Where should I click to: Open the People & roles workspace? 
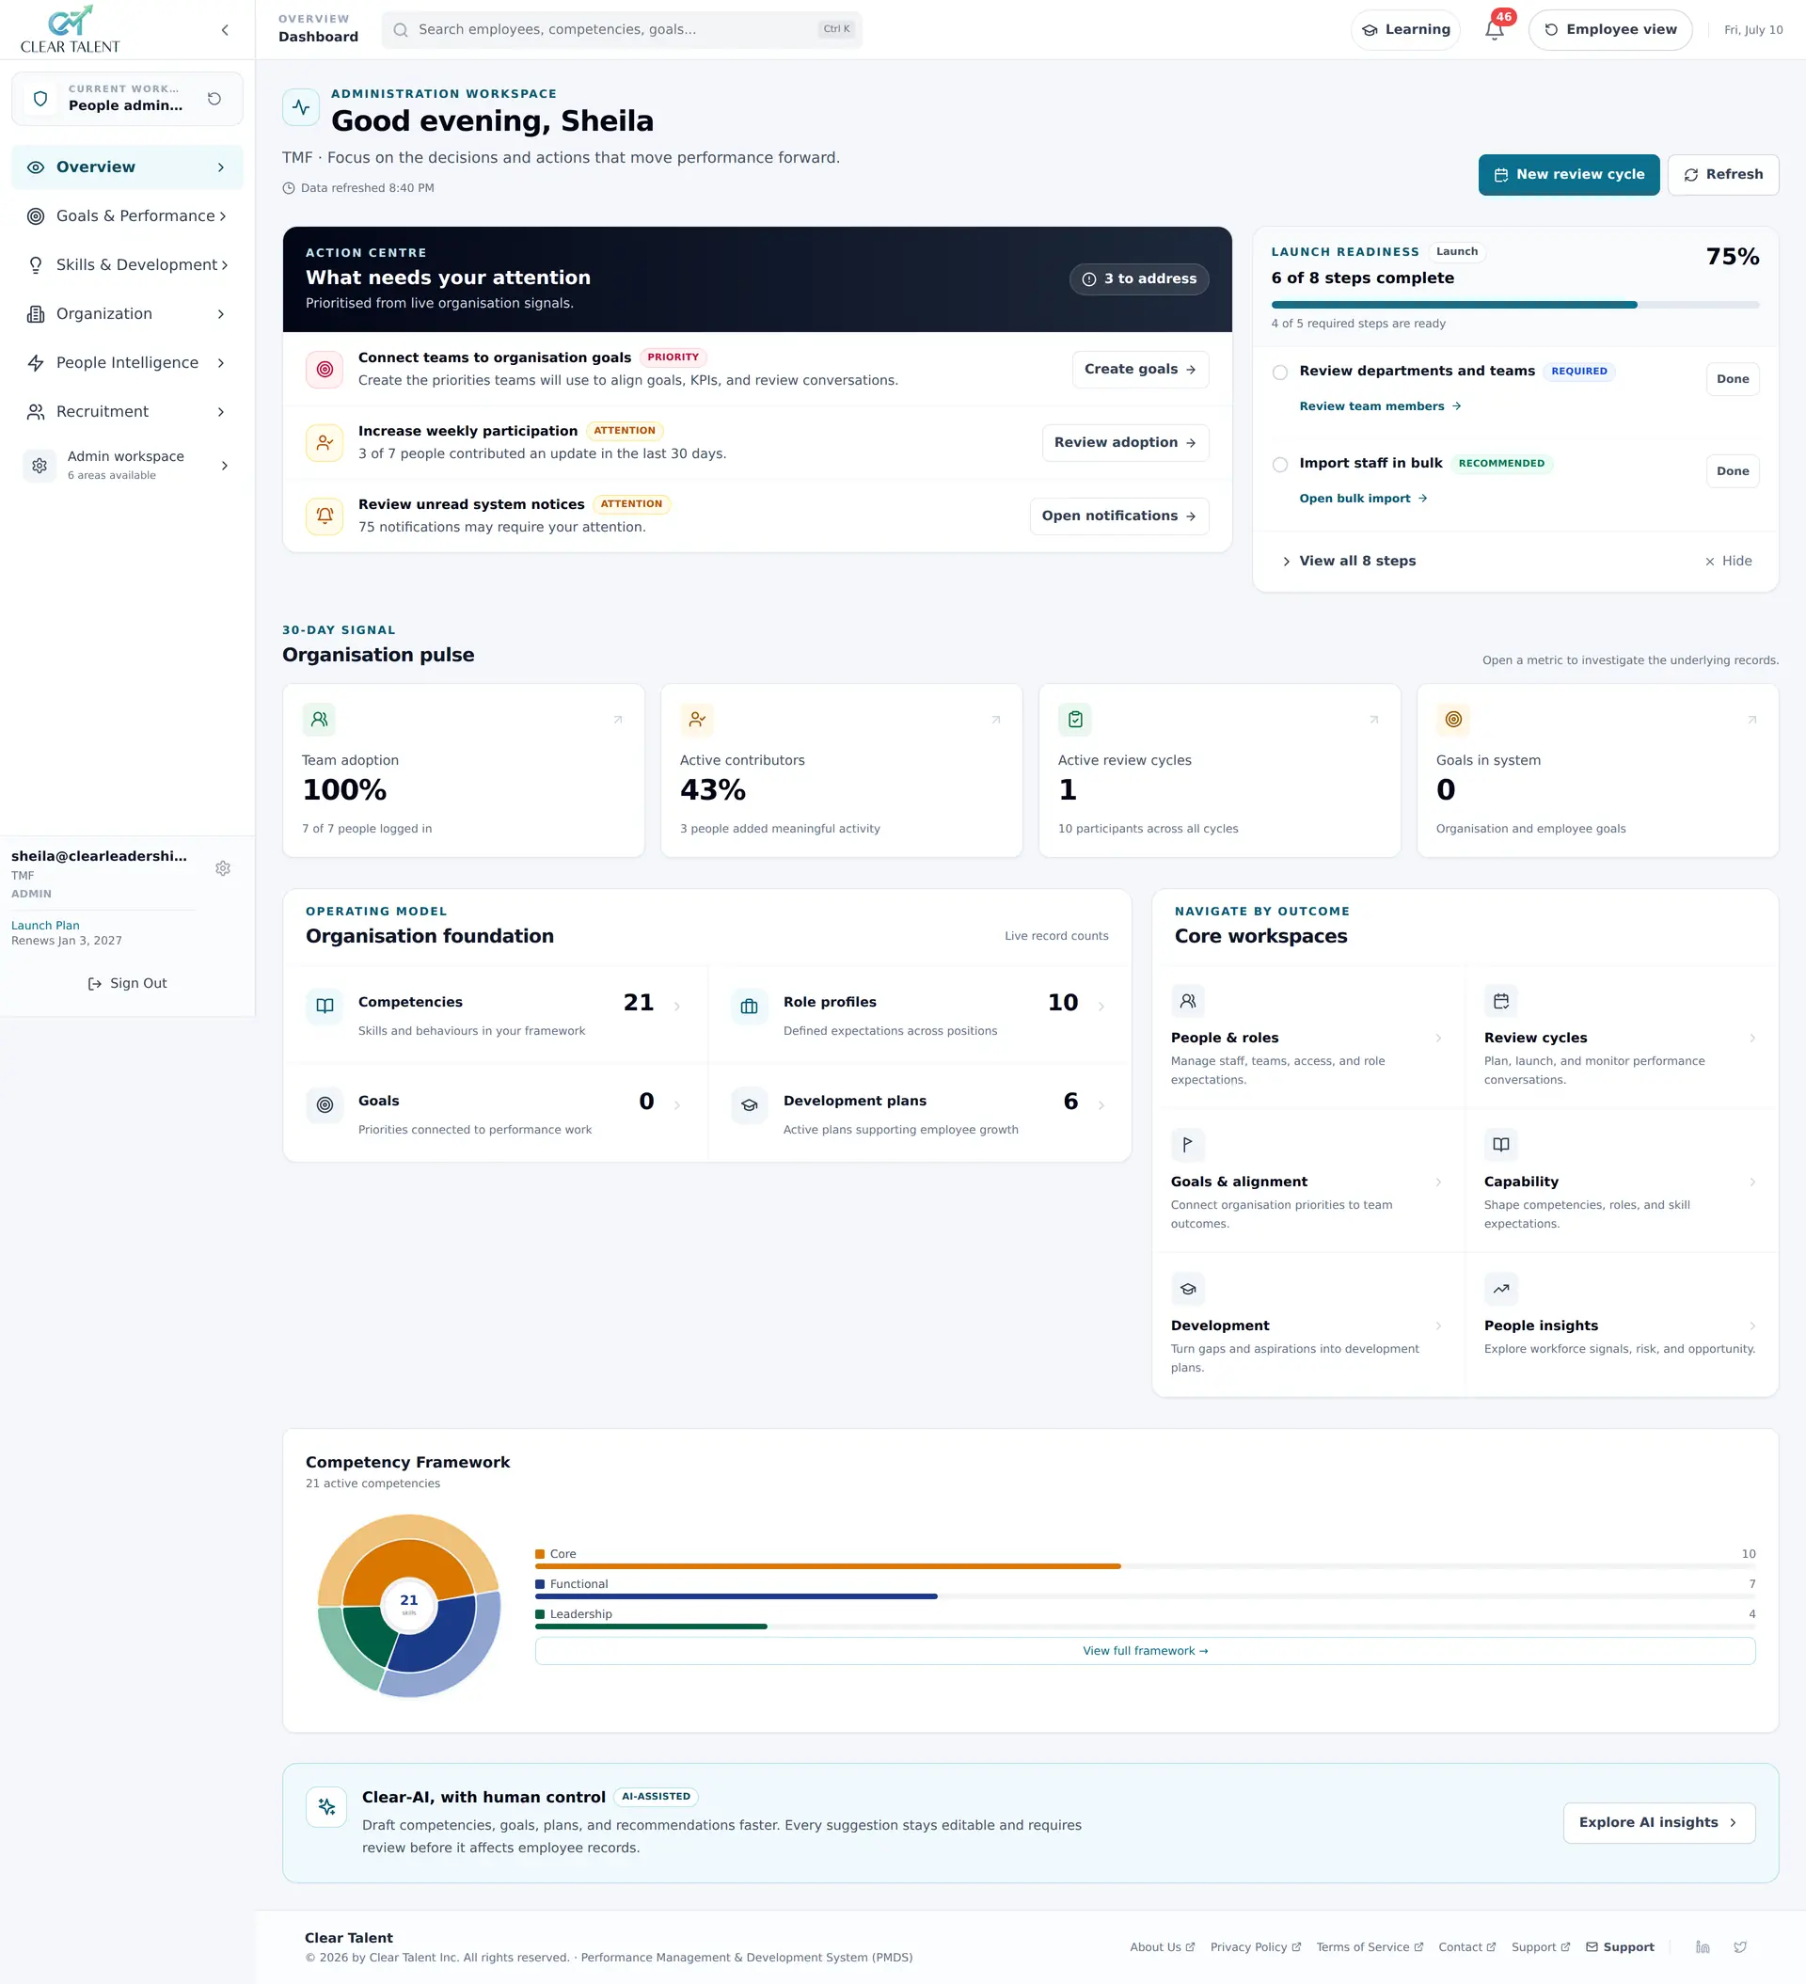pyautogui.click(x=1308, y=1037)
